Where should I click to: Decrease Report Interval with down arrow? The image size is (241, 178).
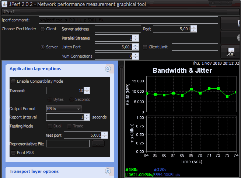(x=87, y=119)
